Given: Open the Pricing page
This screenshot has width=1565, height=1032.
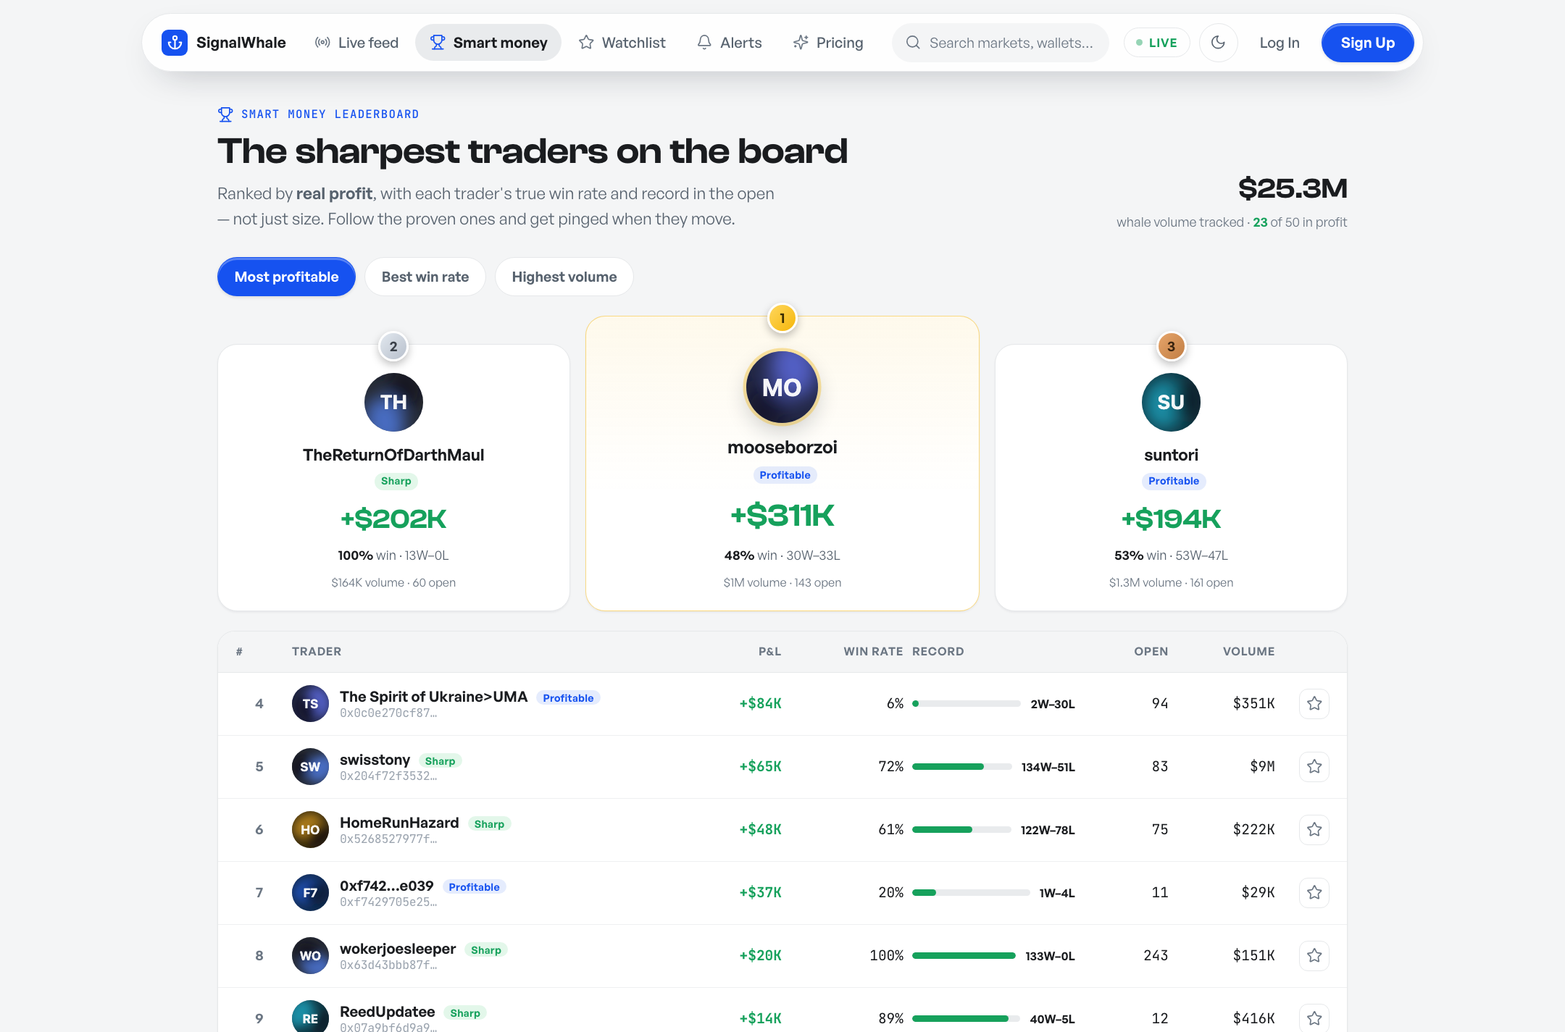Looking at the screenshot, I should pyautogui.click(x=828, y=43).
